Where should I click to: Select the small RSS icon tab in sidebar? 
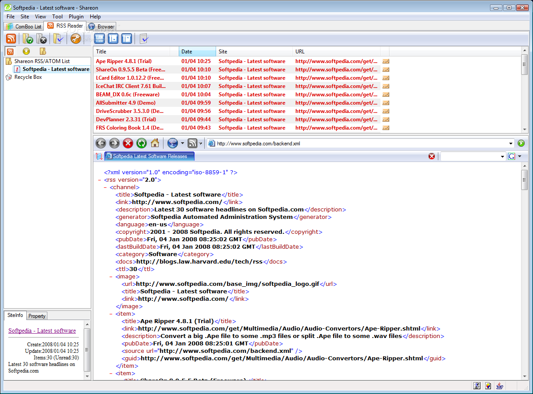(10, 51)
